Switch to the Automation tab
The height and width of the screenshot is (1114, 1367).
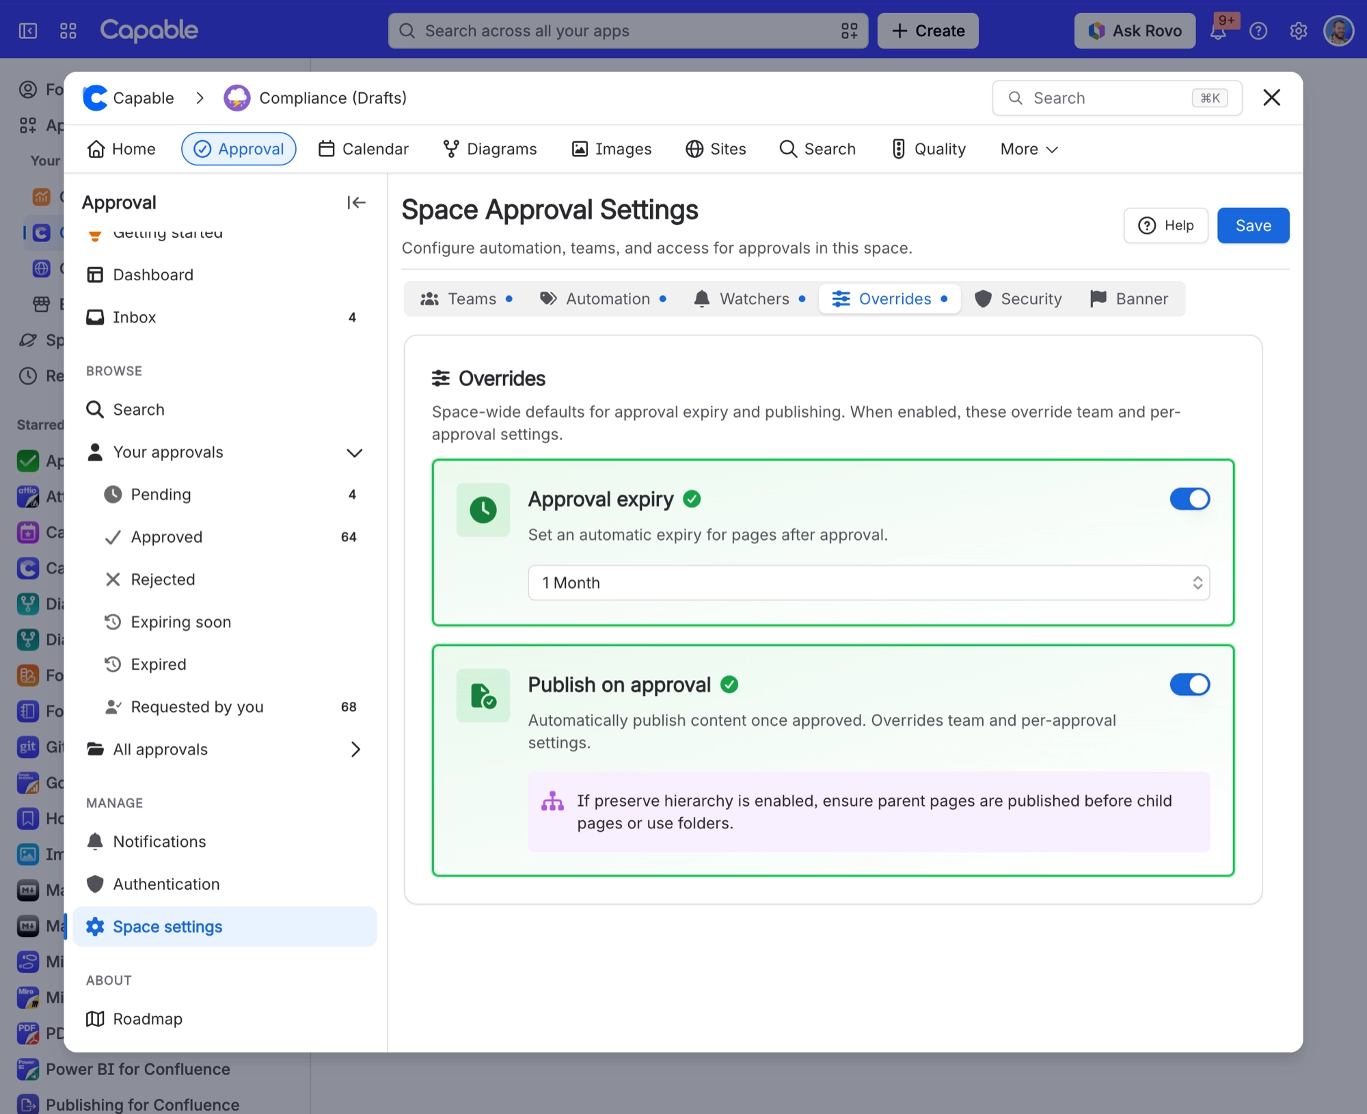[x=603, y=299]
